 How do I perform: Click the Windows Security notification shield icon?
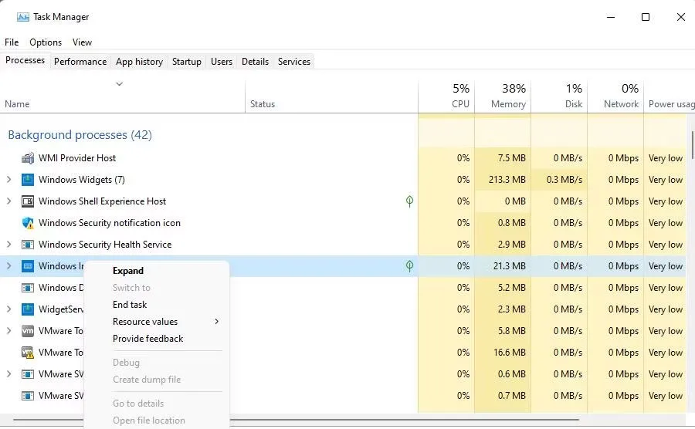click(x=28, y=223)
